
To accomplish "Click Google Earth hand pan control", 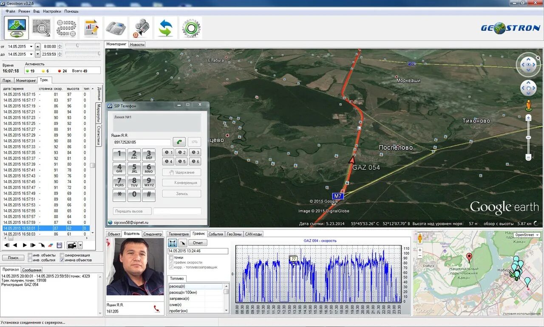I will (x=528, y=88).
